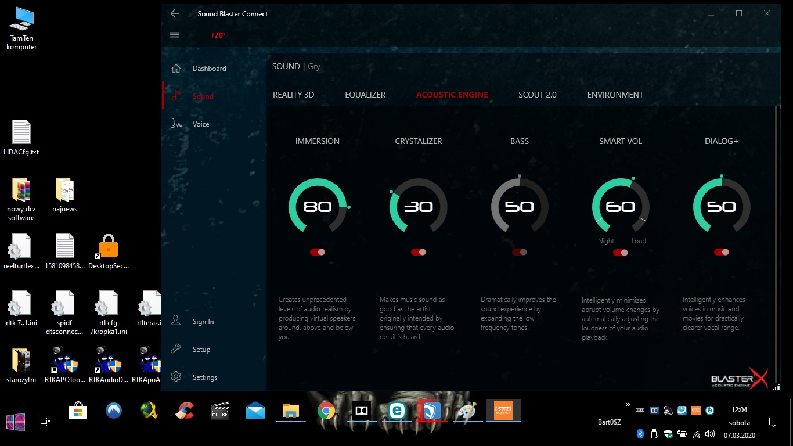Switch to the Reality 3D tab
This screenshot has width=793, height=446.
tap(293, 95)
